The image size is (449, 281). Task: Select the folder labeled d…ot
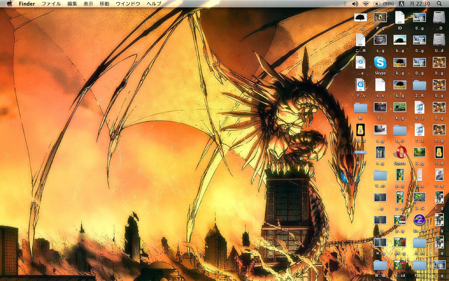click(420, 242)
